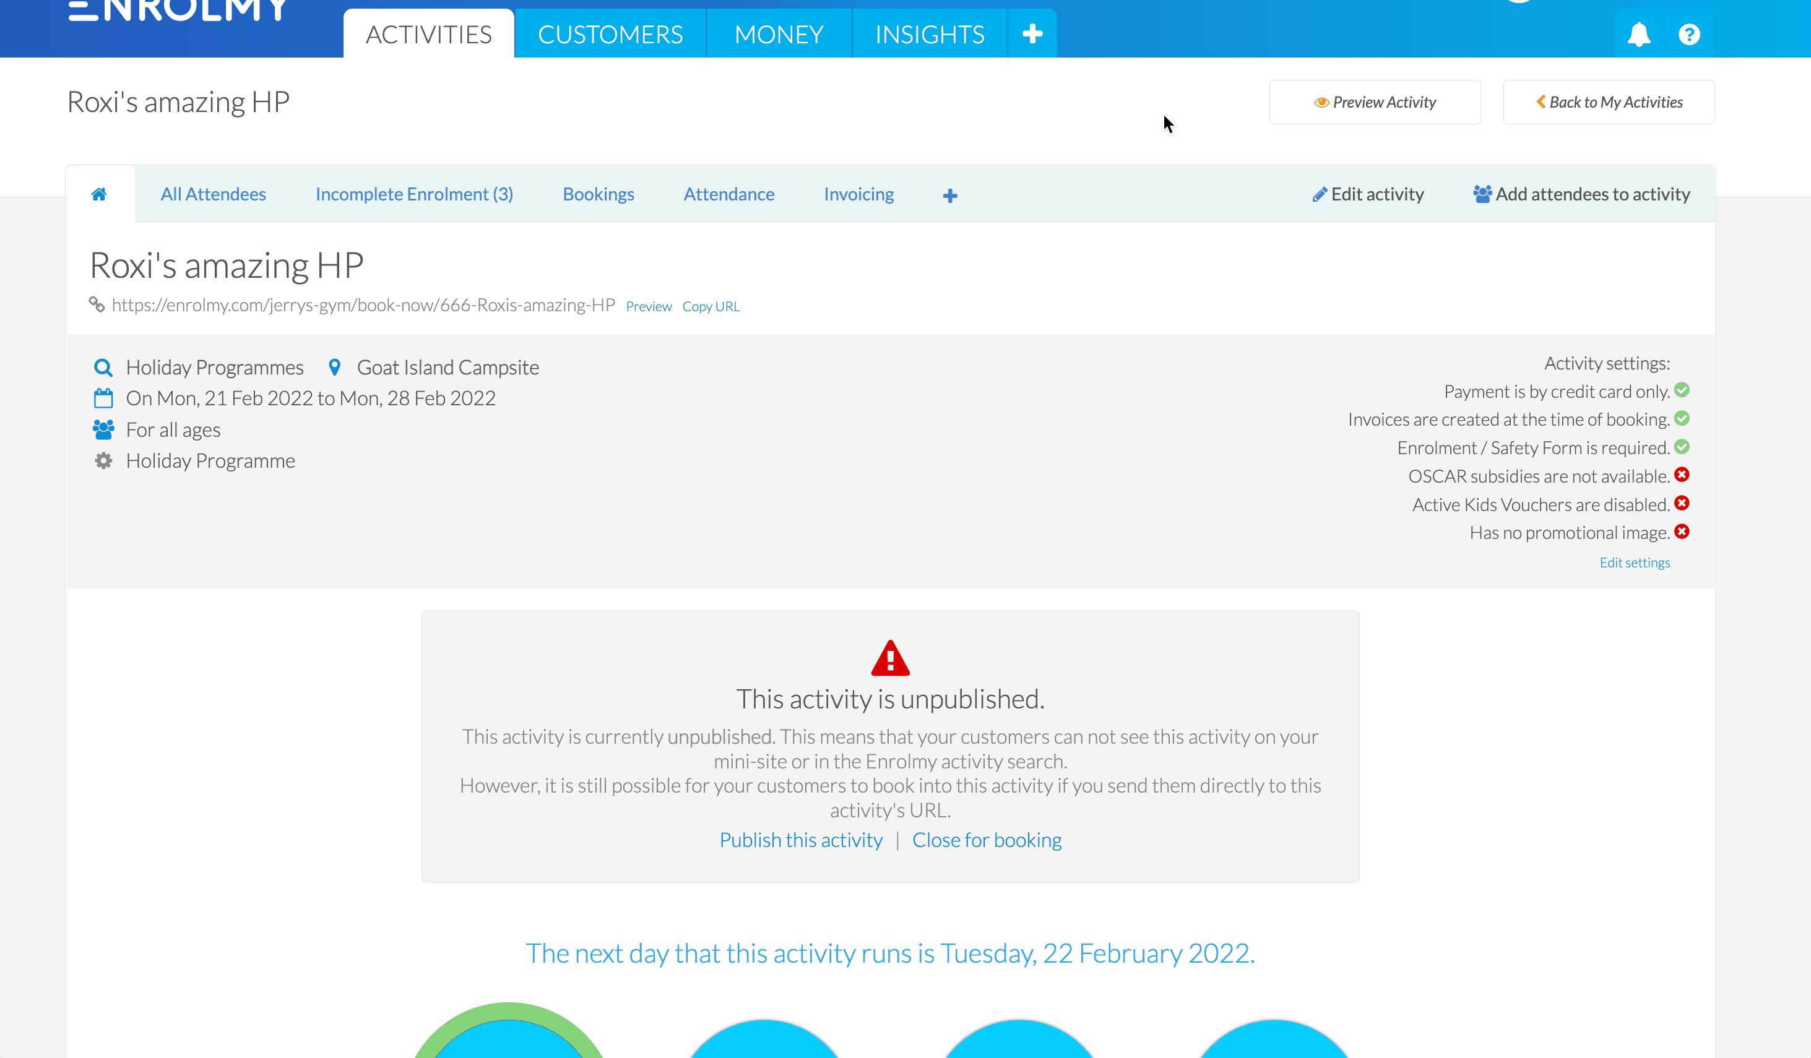Viewport: 1811px width, 1058px height.
Task: Click the magnifier icon next to Holiday Programmes
Action: [x=103, y=368]
